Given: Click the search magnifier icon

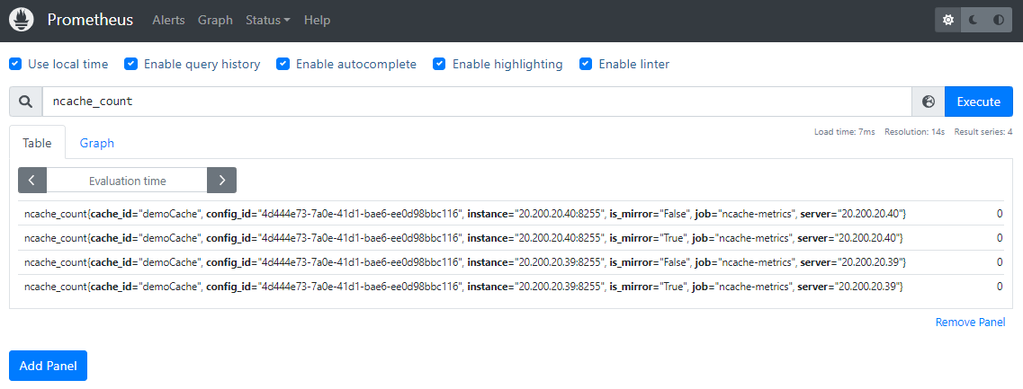Looking at the screenshot, I should click(25, 102).
